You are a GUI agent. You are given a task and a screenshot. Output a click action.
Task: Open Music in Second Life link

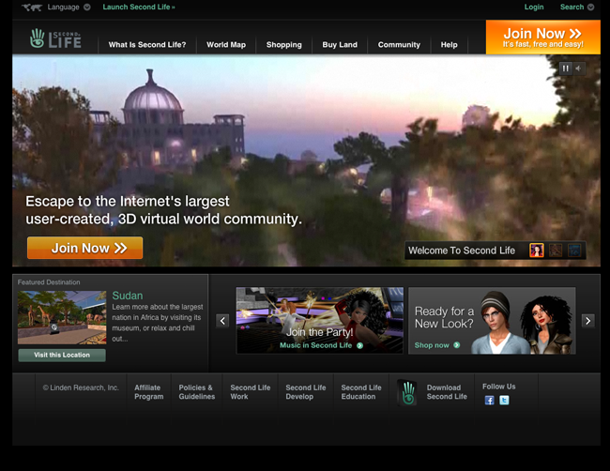coord(316,345)
